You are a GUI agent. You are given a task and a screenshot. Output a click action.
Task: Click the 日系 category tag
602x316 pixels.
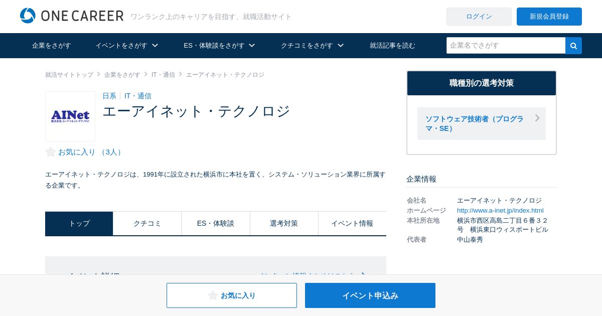pyautogui.click(x=109, y=96)
